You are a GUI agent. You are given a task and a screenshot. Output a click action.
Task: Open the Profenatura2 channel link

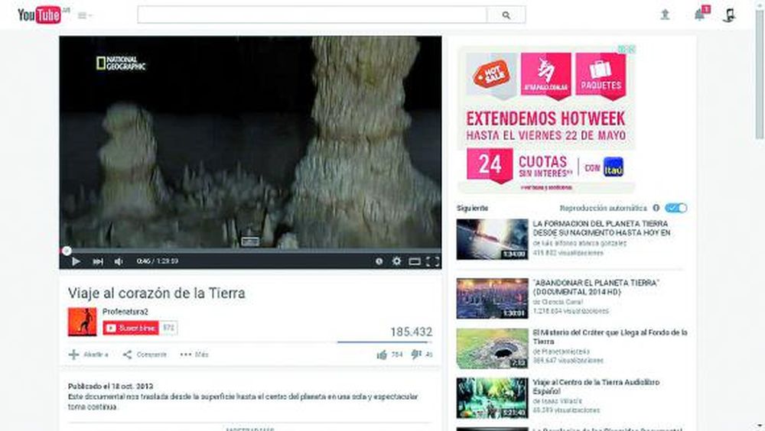(124, 312)
